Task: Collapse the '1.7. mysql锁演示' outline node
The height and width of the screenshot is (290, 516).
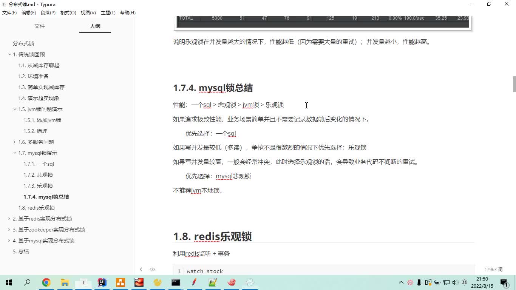Action: (14, 153)
